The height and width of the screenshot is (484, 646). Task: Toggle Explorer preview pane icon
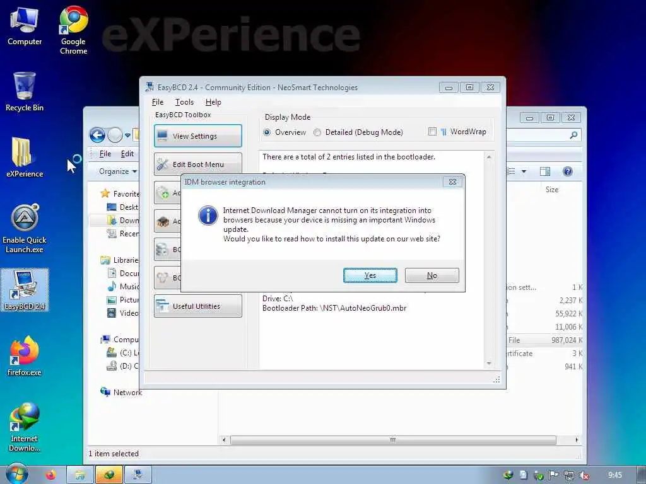pos(544,171)
